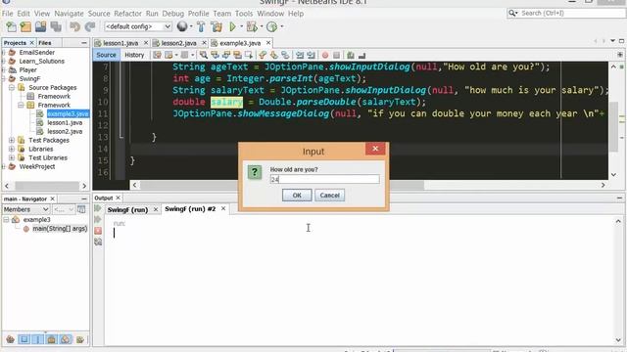Collapse the example3 node in Navigator
627x352 pixels.
pyautogui.click(x=6, y=219)
